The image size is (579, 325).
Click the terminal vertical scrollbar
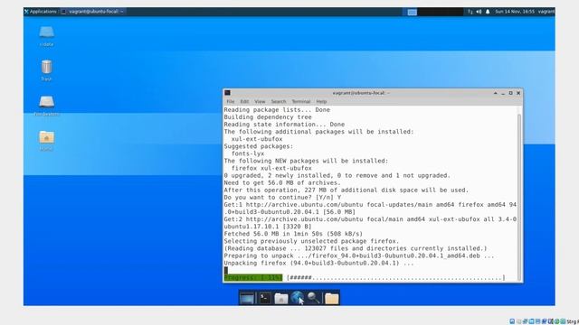point(519,197)
